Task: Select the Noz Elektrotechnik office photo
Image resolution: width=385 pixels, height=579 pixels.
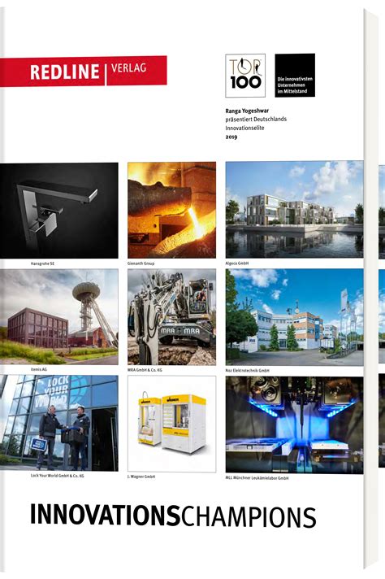Action: [294, 317]
